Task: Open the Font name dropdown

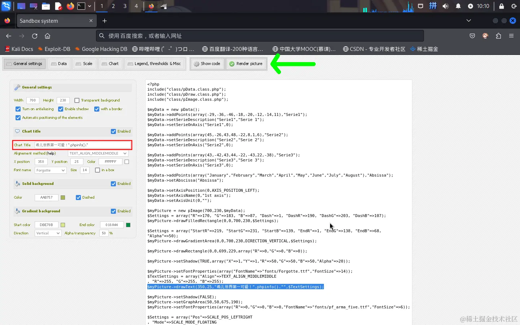Action: (51, 170)
